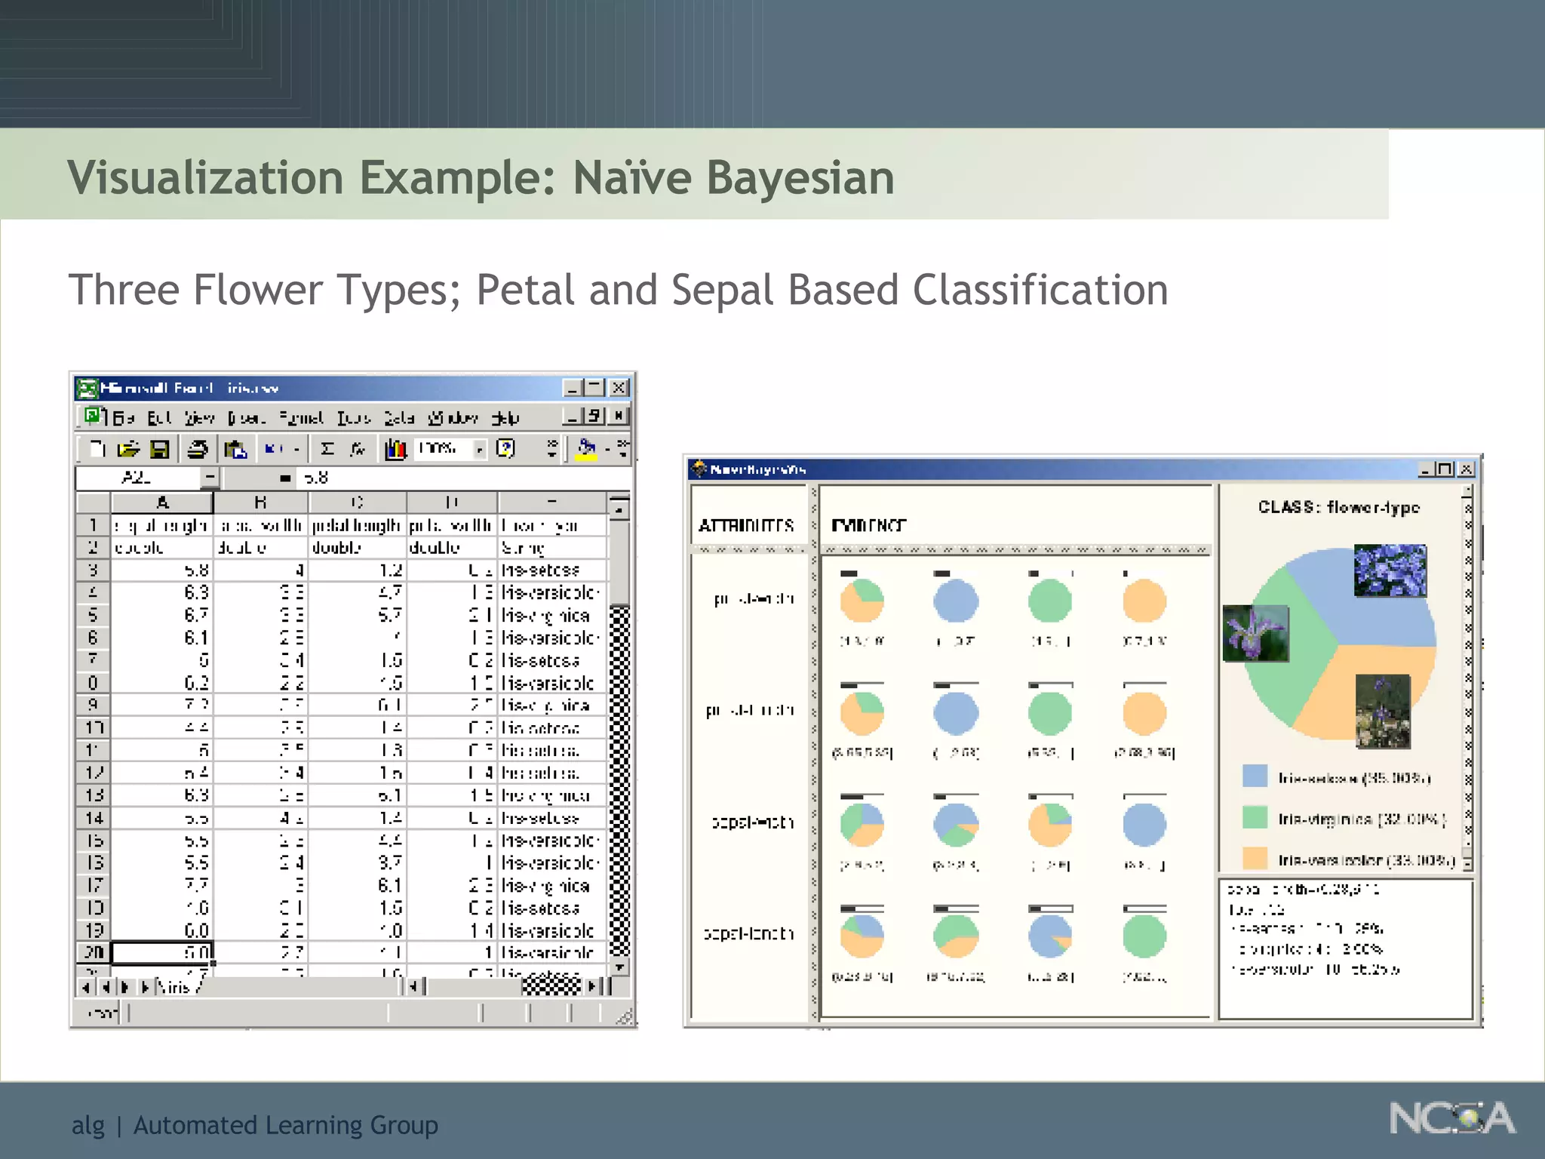Click the Paste Function fx icon

pyautogui.click(x=358, y=449)
